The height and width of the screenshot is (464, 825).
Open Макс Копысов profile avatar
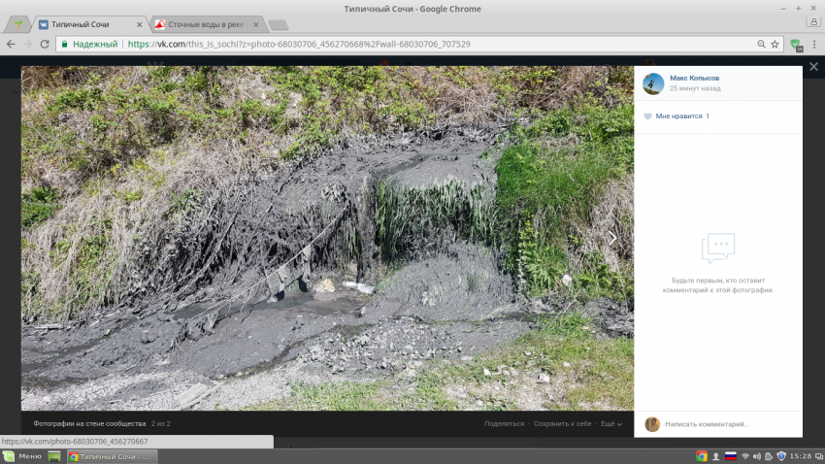point(653,83)
